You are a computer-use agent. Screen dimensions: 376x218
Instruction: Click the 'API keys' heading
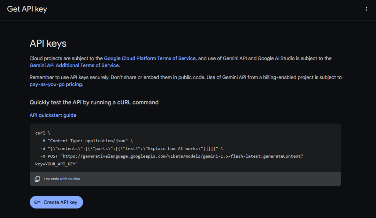point(48,43)
